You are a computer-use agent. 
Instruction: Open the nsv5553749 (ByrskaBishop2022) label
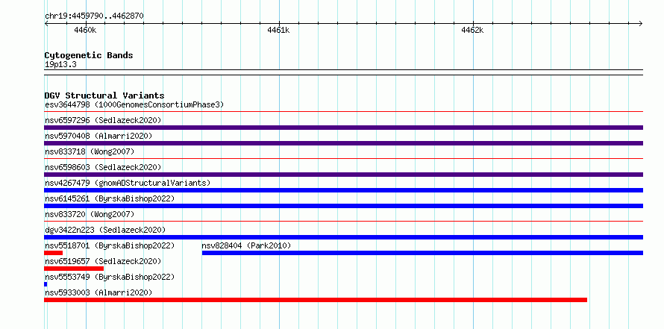click(x=110, y=277)
